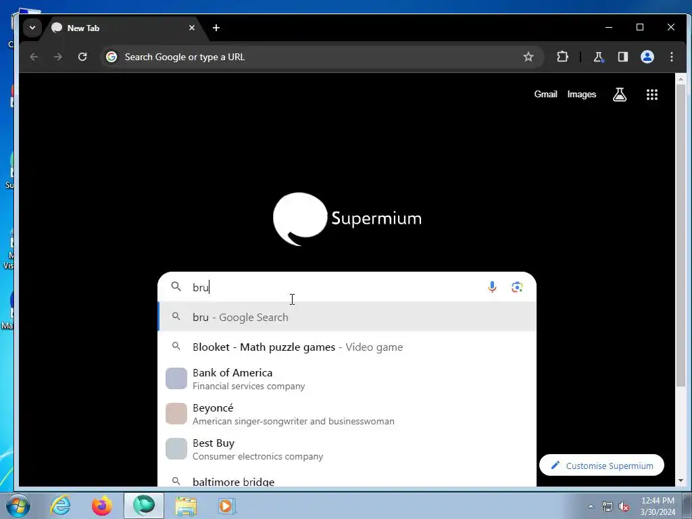Click the Supermium taskbar icon
Image resolution: width=692 pixels, height=519 pixels.
(x=144, y=505)
